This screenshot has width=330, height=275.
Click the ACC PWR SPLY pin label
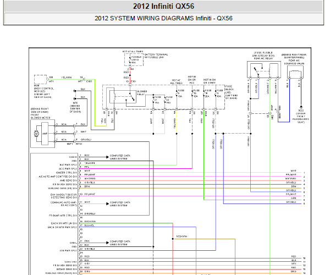(x=68, y=169)
